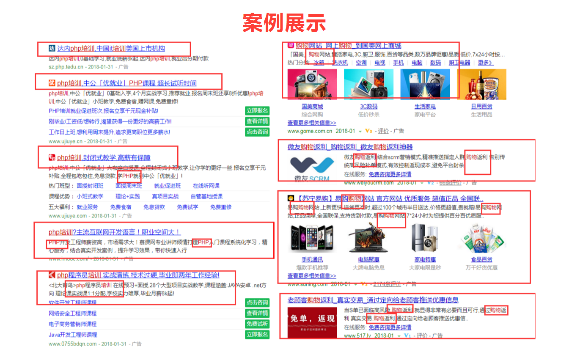Click the Gome favicon beside 购物网站 title
The height and width of the screenshot is (349, 580).
291,45
